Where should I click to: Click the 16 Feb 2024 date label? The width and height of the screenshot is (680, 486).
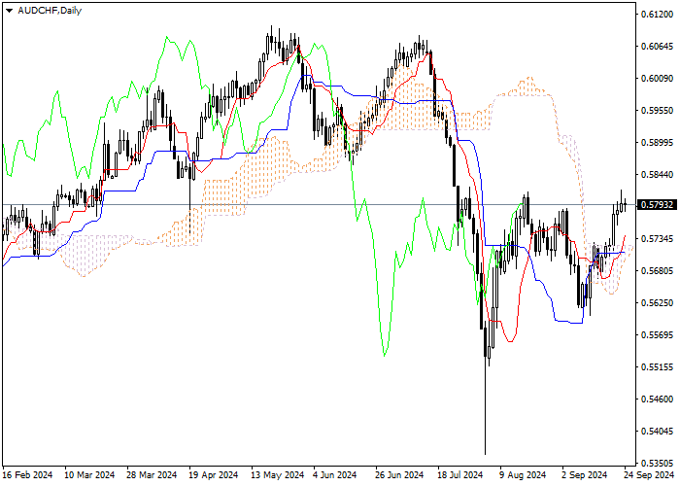click(28, 475)
